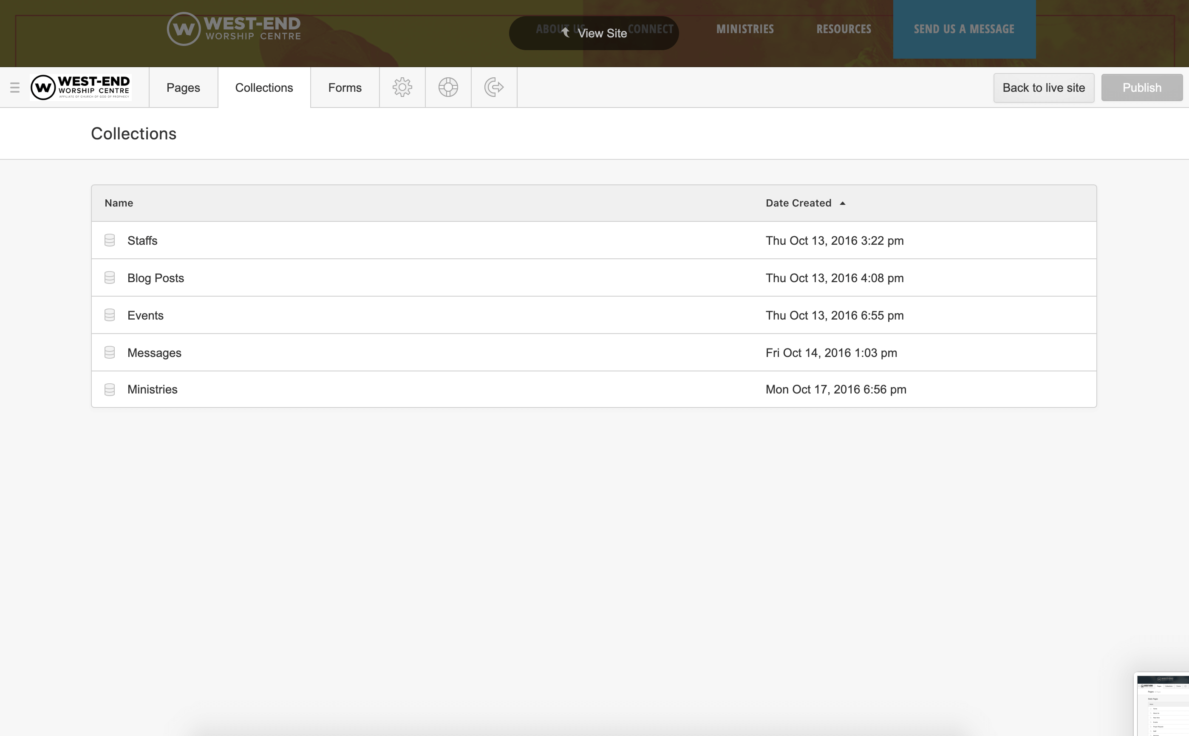Sort by the Name column header

(x=119, y=203)
